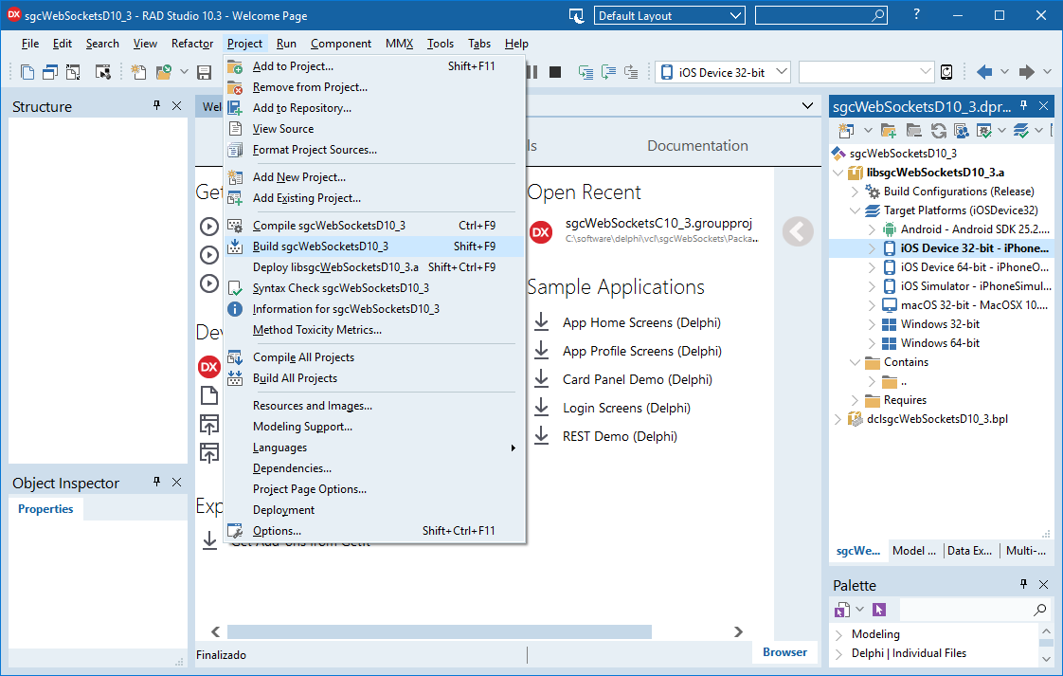The width and height of the screenshot is (1063, 676).
Task: Open recent sgcWebSocketsC10_3.groupproj
Action: click(x=658, y=224)
